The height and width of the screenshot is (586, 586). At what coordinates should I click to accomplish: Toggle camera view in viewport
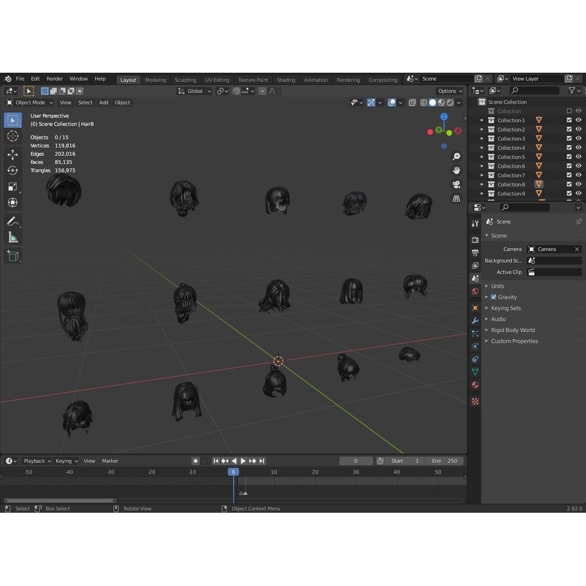[x=456, y=184]
